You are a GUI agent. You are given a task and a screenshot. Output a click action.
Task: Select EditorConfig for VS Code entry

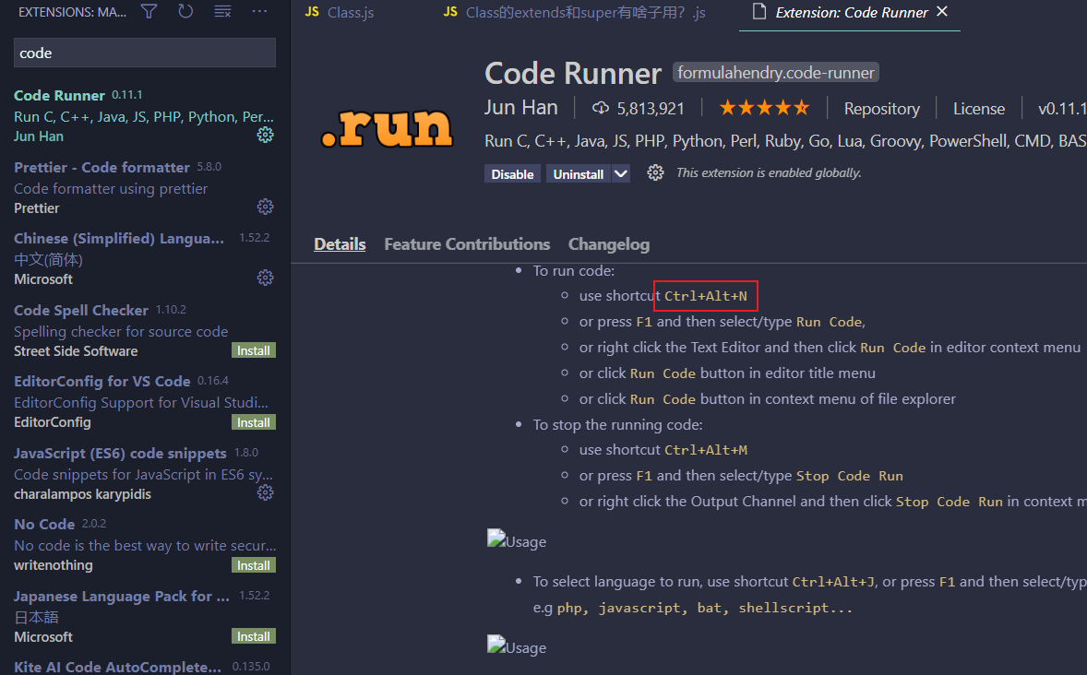[x=145, y=402]
